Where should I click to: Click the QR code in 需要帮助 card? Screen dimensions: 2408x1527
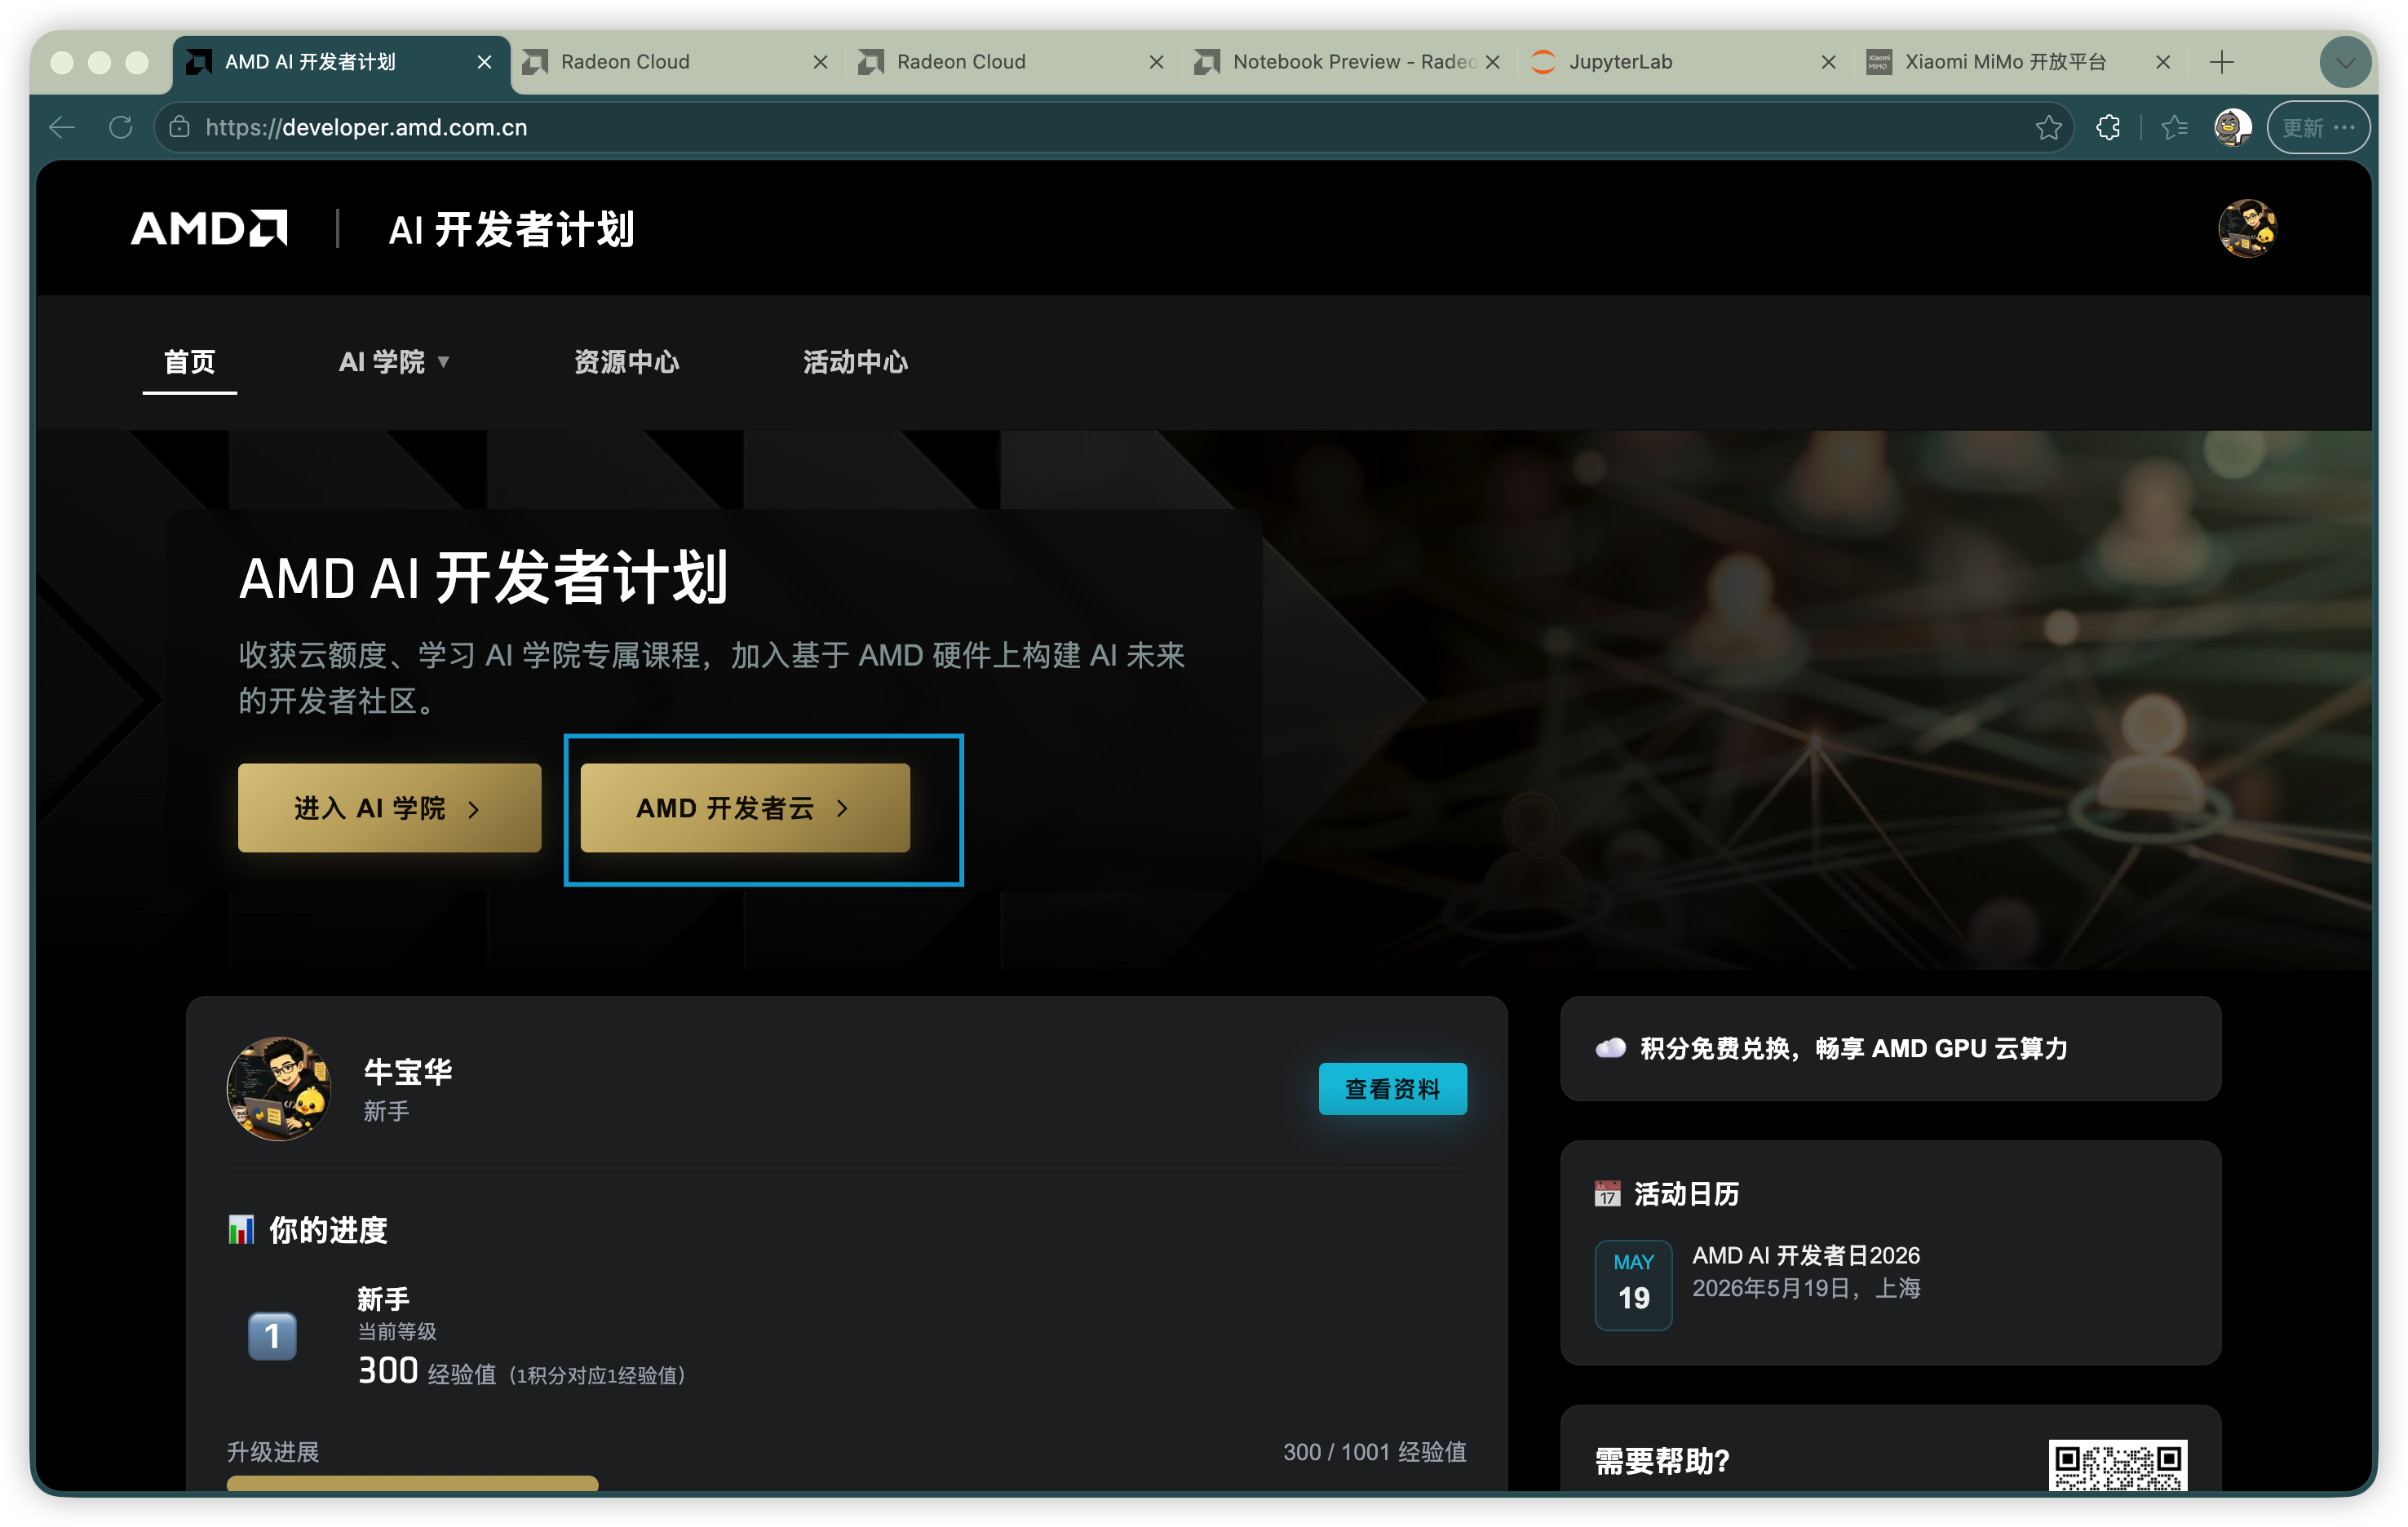pos(2117,1465)
